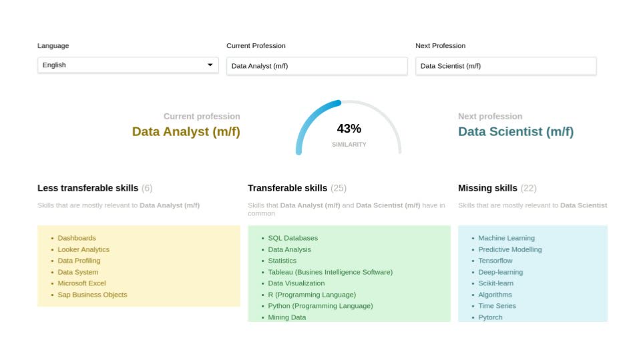641x360 pixels.
Task: Select Looker Analytics skill item
Action: [83, 249]
